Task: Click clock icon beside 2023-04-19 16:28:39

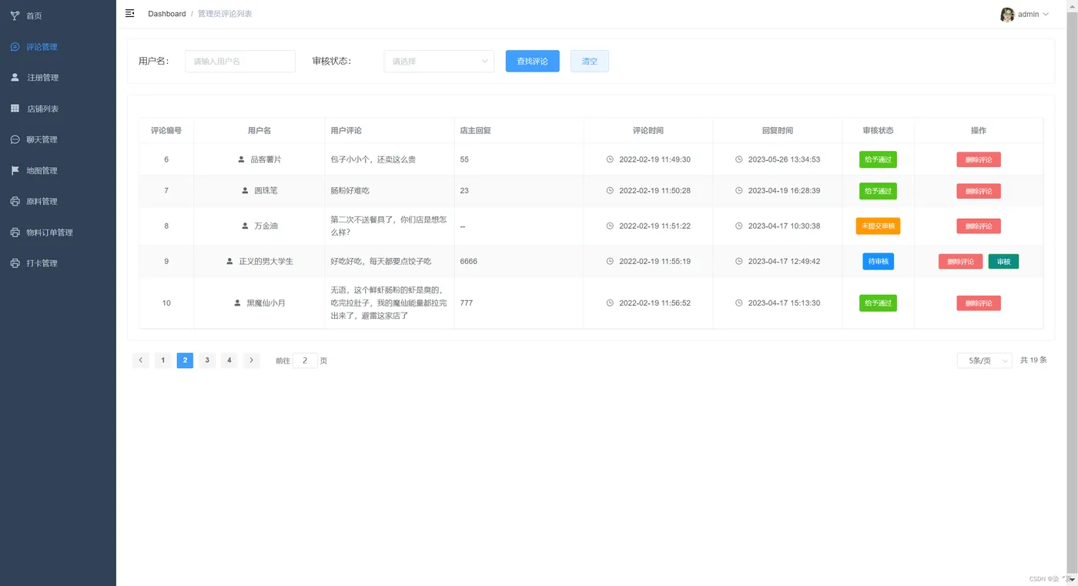Action: pyautogui.click(x=739, y=190)
